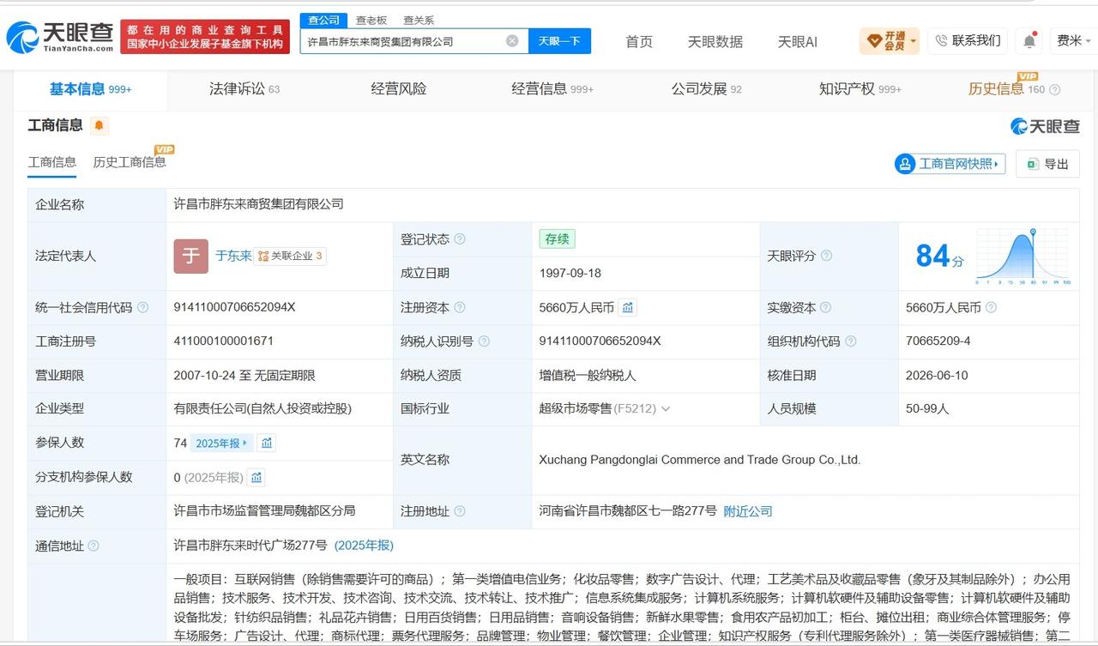Click help icon after paid-in 5660万人民币 value
Viewport: 1098px width, 646px height.
[x=991, y=307]
